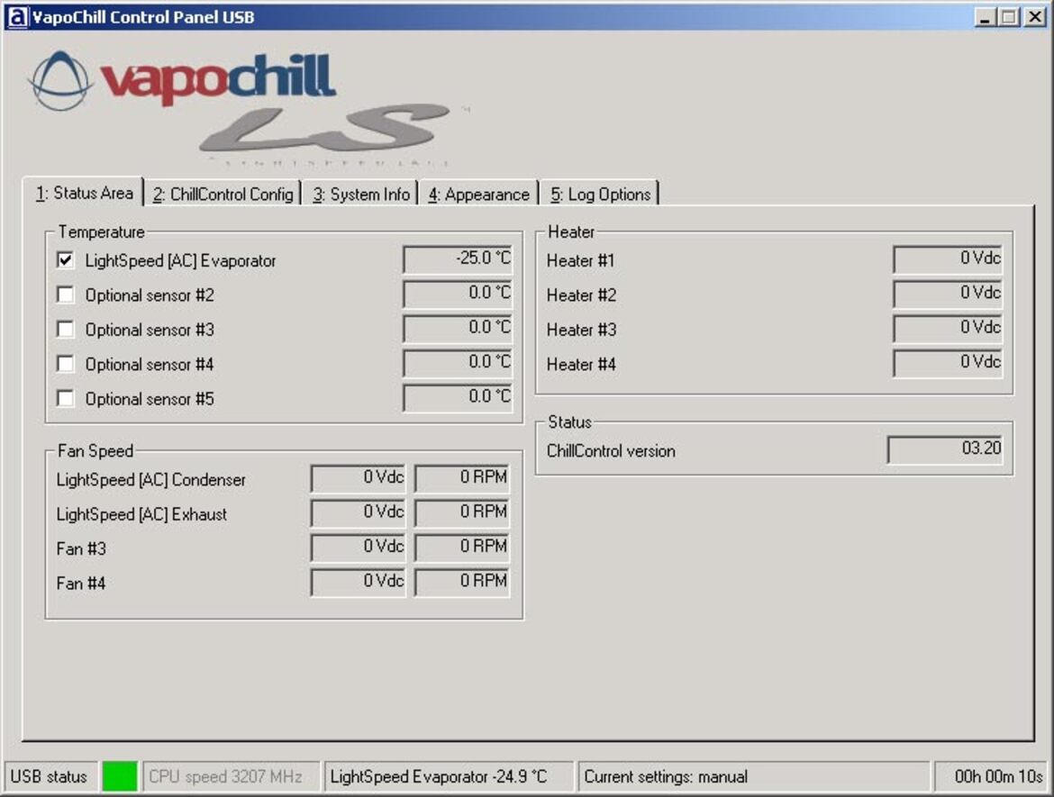This screenshot has width=1054, height=797.
Task: Click the 'Heater #1' label
Action: coord(581,261)
